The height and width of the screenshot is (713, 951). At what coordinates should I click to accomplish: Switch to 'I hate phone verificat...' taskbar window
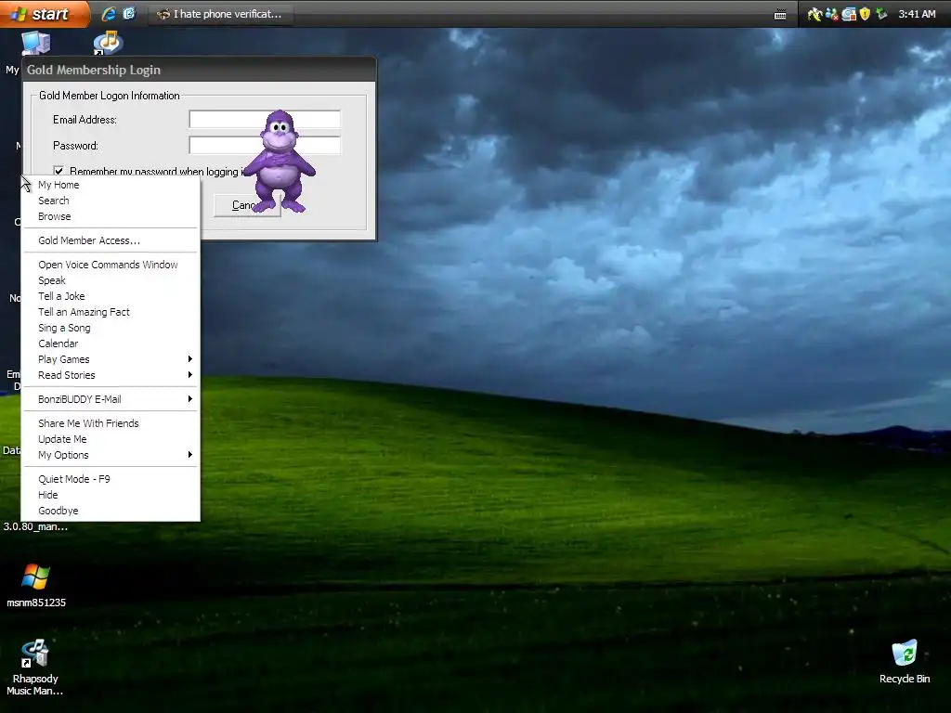220,14
